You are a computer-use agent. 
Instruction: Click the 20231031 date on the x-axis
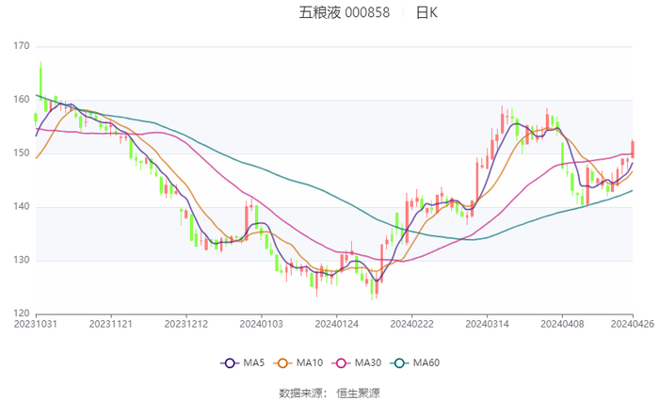[36, 325]
